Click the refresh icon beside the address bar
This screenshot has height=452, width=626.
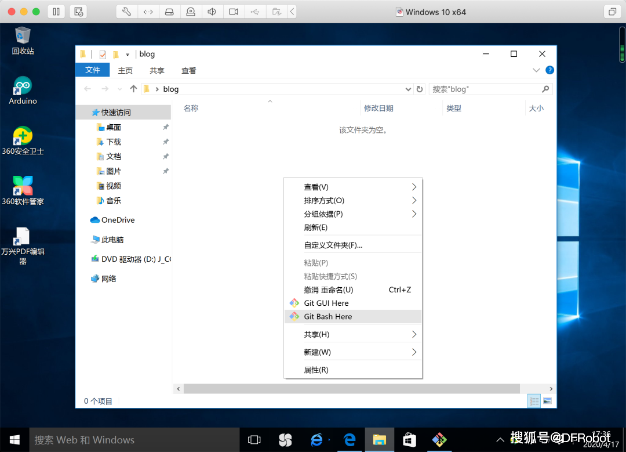[x=420, y=89]
